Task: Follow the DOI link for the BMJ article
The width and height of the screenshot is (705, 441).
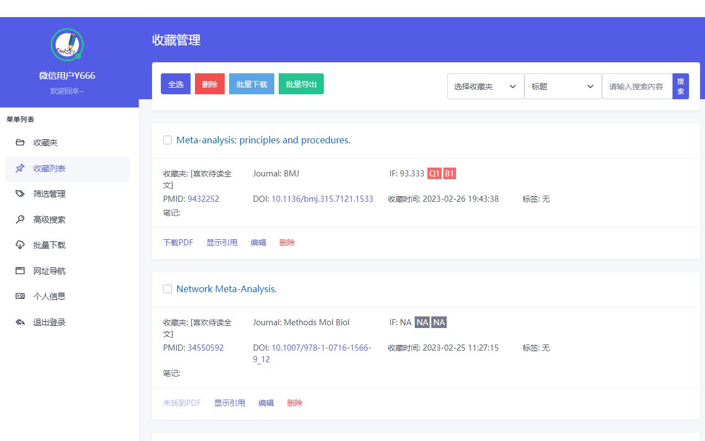Action: (x=322, y=199)
